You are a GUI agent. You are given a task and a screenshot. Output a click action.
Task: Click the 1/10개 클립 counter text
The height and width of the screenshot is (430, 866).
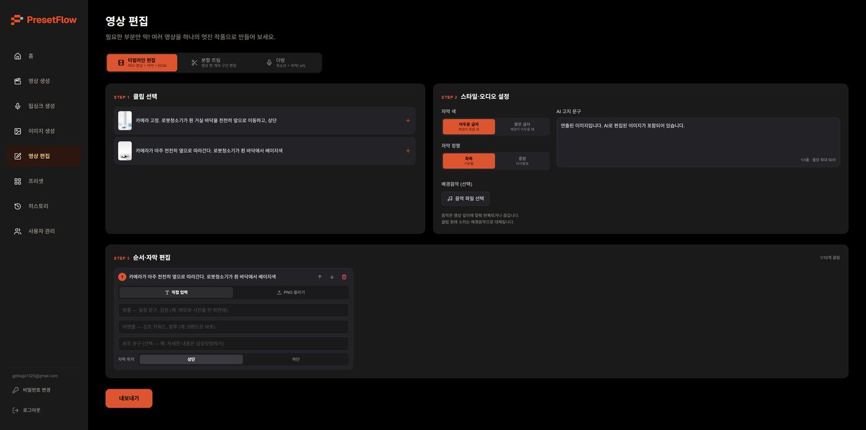830,258
